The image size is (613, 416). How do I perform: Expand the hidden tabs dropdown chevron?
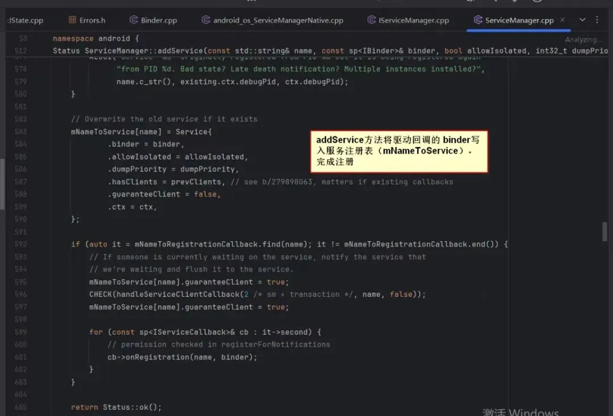[x=582, y=20]
